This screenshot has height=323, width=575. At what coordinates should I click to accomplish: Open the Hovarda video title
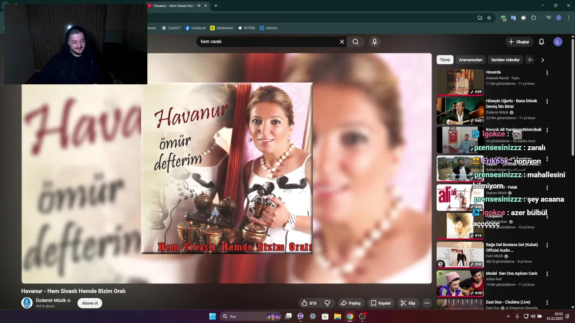(x=493, y=72)
